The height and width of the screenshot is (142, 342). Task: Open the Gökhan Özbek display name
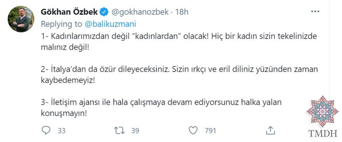pyautogui.click(x=69, y=12)
